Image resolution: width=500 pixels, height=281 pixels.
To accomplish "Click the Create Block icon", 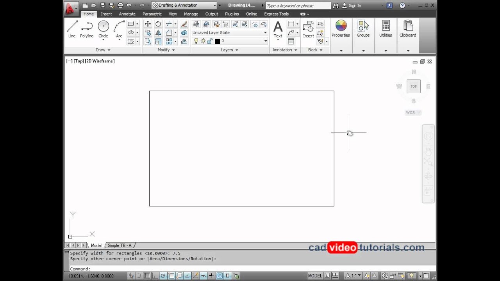I will [x=320, y=24].
